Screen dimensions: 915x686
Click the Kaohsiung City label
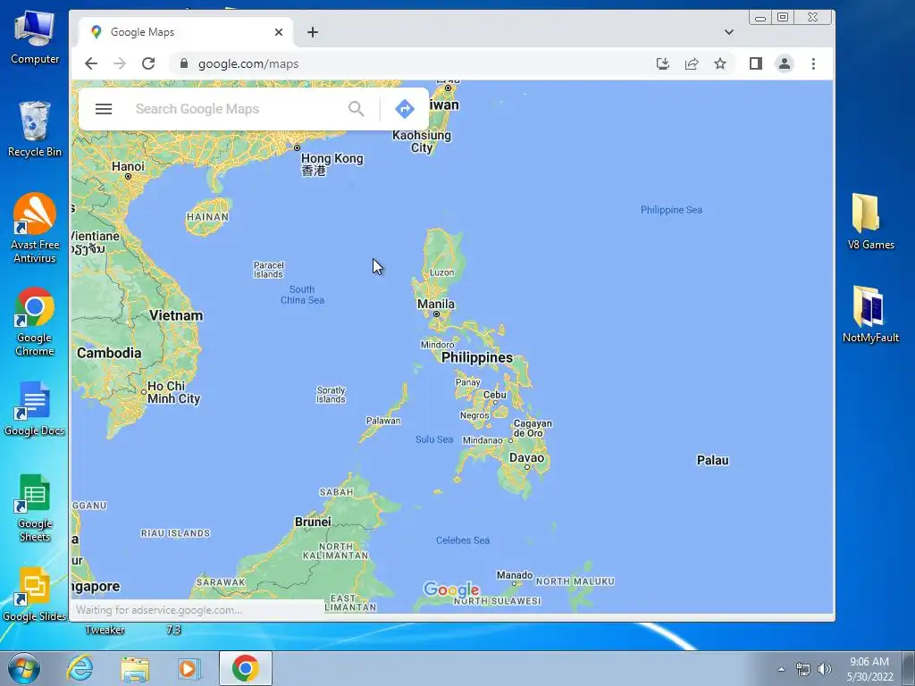click(422, 141)
